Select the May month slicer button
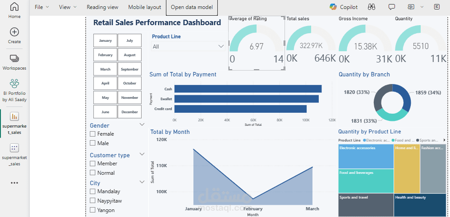 [x=106, y=97]
